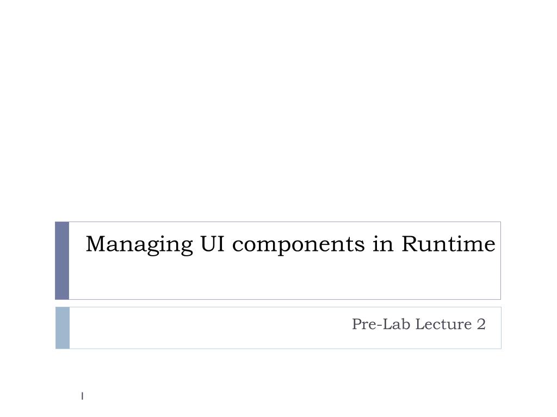The height and width of the screenshot is (417, 557).
Task: Select the top border of the title box
Action: tap(285, 222)
